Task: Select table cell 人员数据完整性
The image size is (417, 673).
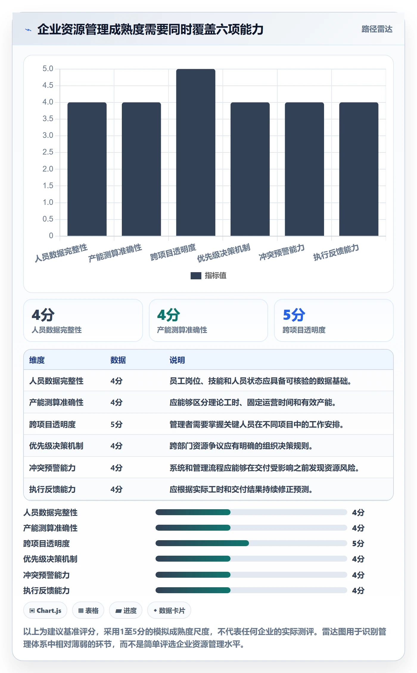Action: tap(56, 381)
